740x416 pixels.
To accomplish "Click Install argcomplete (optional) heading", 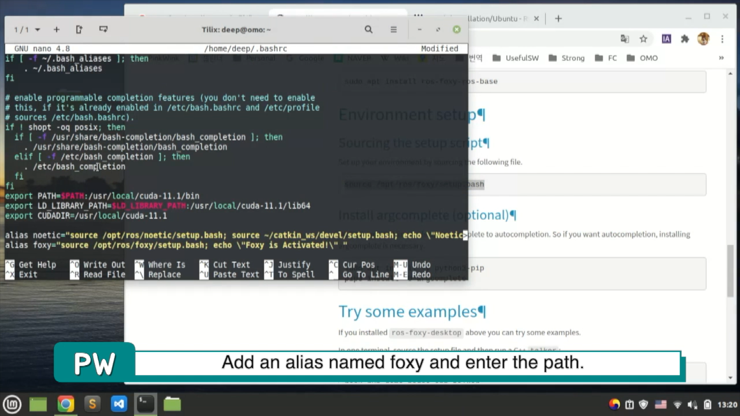I will pyautogui.click(x=427, y=215).
